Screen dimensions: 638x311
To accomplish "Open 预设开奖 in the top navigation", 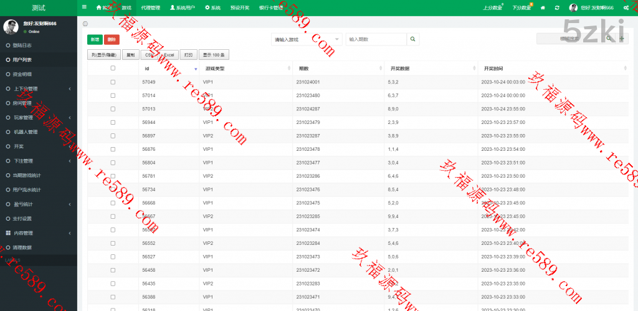I will click(x=239, y=8).
